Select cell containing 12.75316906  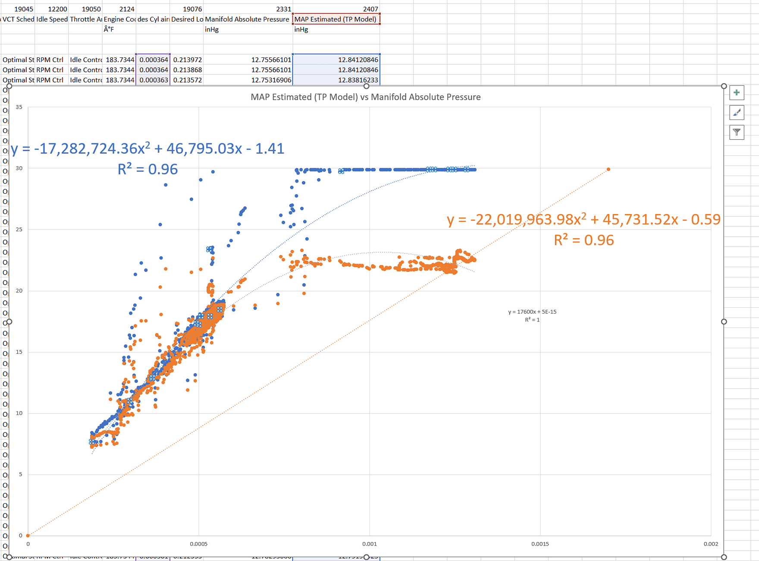pos(248,80)
